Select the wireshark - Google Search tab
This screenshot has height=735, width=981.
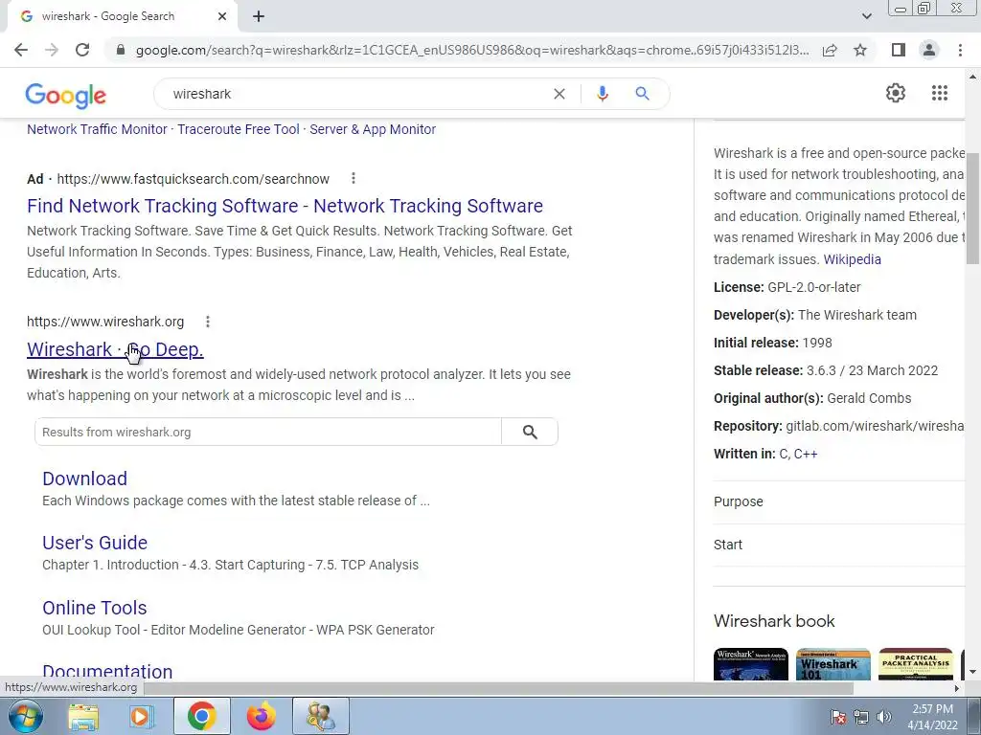pos(123,17)
